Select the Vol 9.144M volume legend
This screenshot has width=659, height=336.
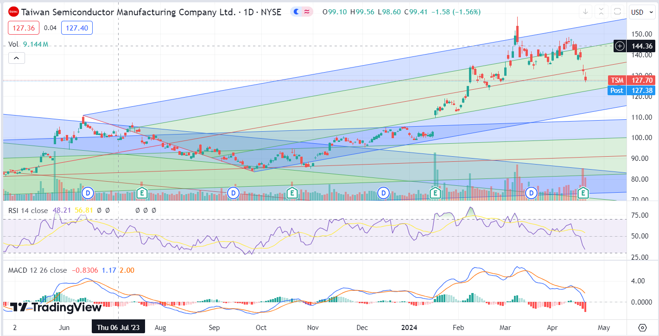click(28, 44)
